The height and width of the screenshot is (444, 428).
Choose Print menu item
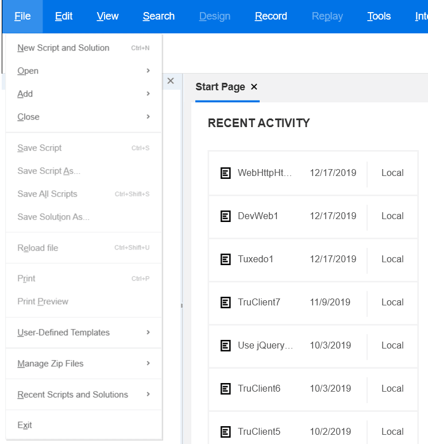pyautogui.click(x=84, y=278)
